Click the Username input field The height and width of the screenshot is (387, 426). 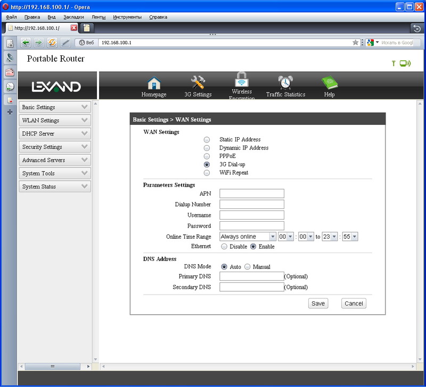pyautogui.click(x=252, y=215)
